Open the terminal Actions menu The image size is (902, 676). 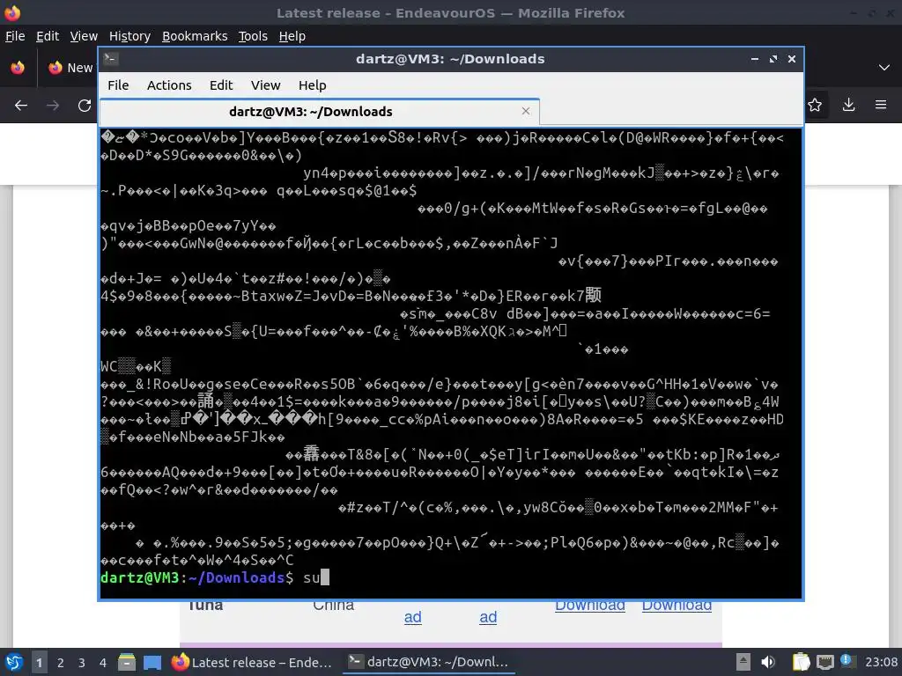tap(169, 85)
